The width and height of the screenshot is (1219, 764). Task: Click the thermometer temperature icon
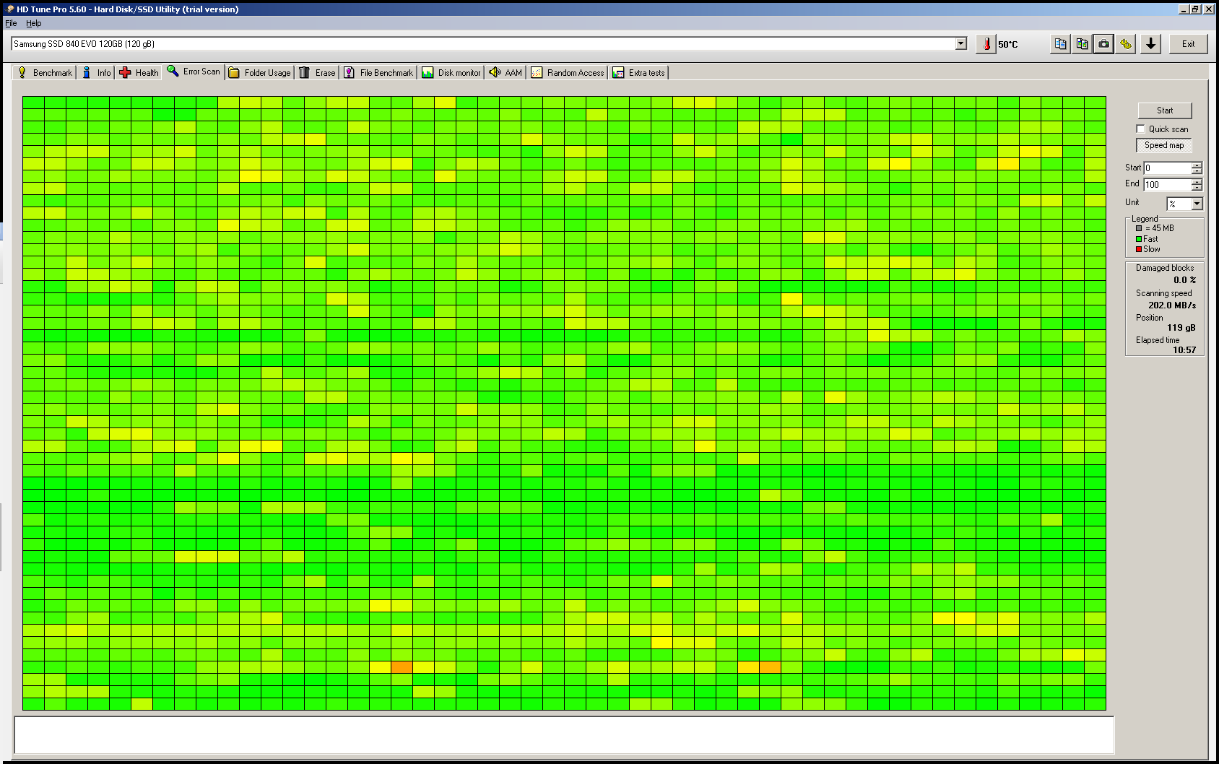[x=986, y=44]
